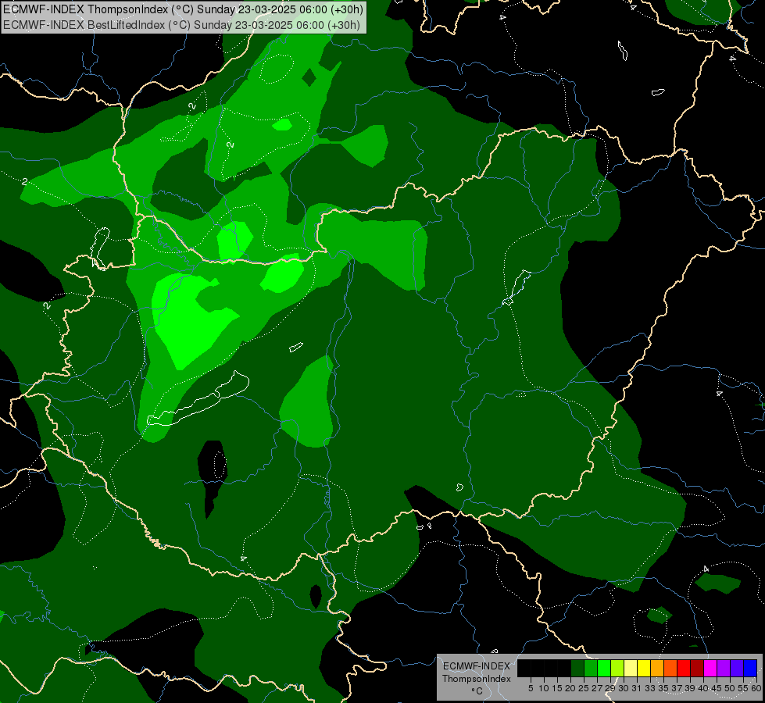Click the pale yellow 30–31 legend swatch
Viewport: 765px width, 703px height.
[631, 669]
